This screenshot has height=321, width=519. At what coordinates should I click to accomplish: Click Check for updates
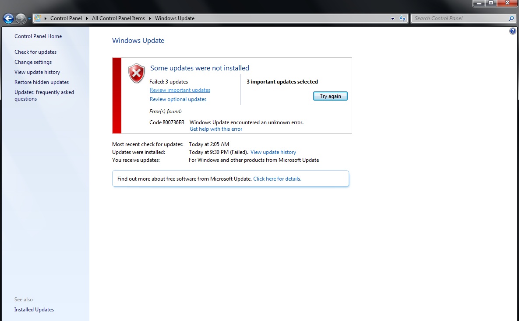(x=35, y=52)
